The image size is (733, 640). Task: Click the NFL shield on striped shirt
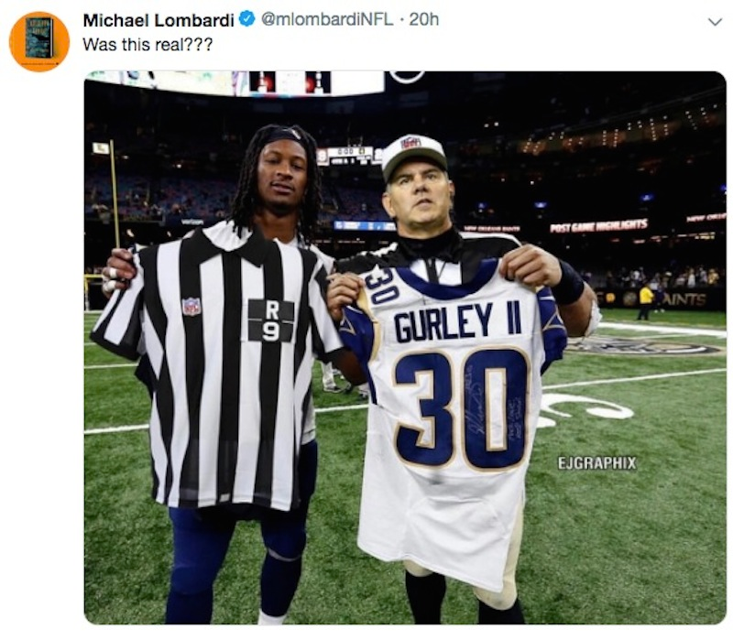tap(191, 307)
